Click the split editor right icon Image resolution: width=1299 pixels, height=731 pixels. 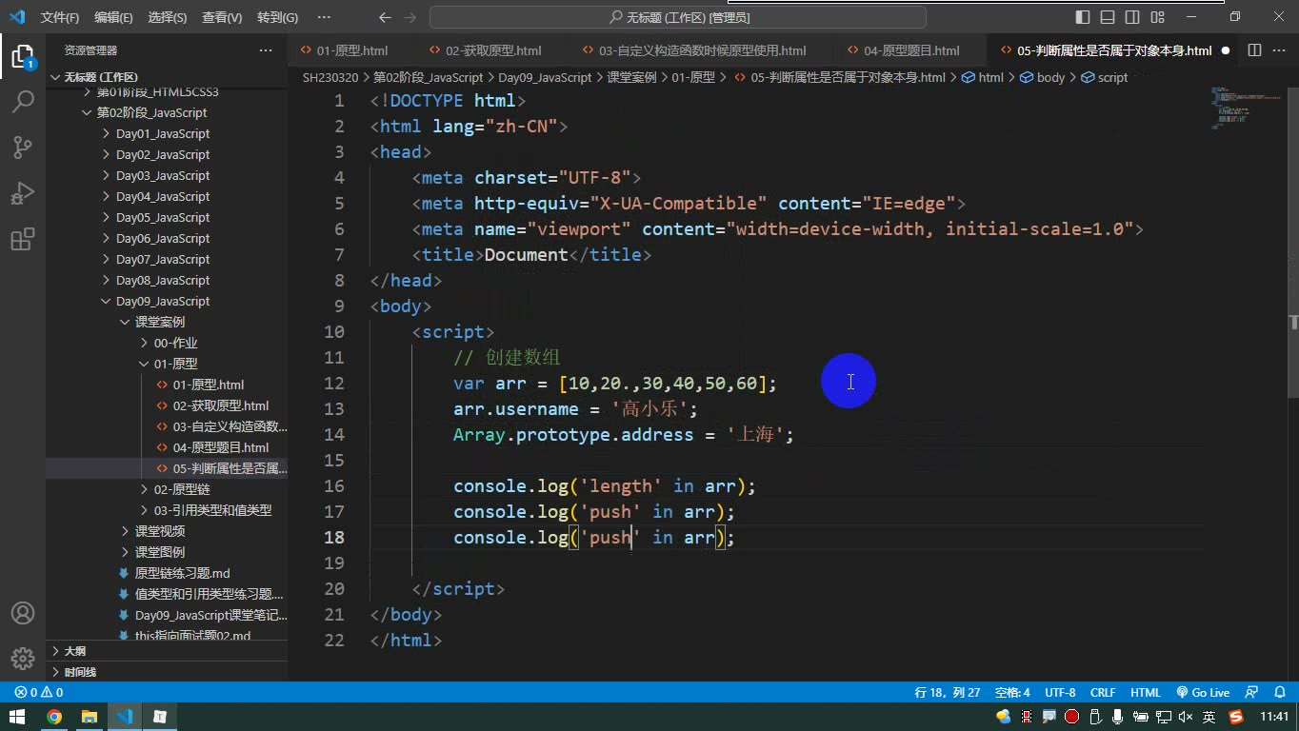pyautogui.click(x=1254, y=50)
